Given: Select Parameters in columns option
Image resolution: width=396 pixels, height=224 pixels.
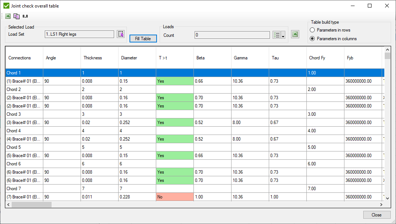Looking at the screenshot, I should (312, 39).
